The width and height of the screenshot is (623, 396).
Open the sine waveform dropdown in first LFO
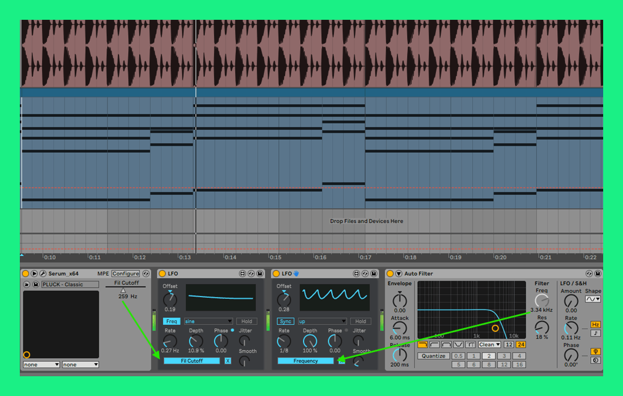208,321
